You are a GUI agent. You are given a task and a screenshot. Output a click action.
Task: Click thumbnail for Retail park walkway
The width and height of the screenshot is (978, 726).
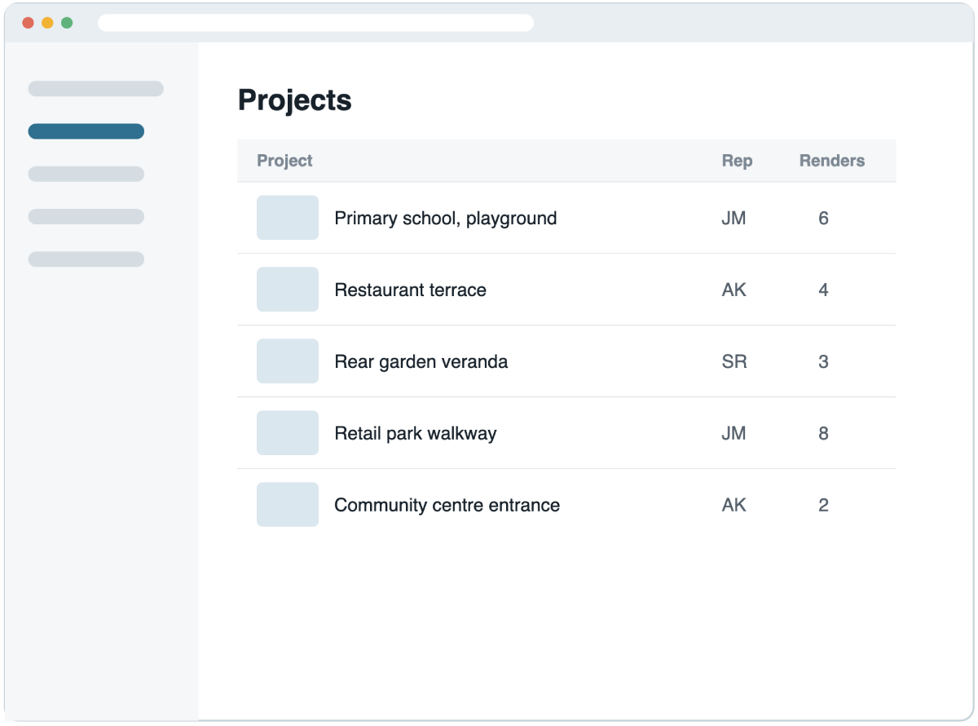(x=288, y=433)
